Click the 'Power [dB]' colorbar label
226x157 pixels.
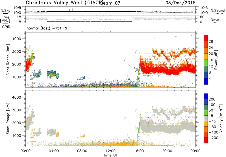click(216, 60)
